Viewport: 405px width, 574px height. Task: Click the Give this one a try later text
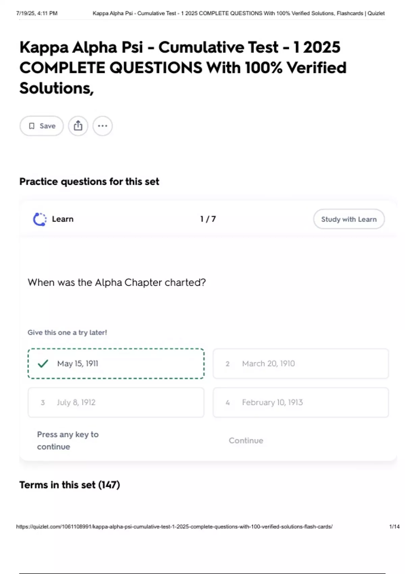(67, 332)
